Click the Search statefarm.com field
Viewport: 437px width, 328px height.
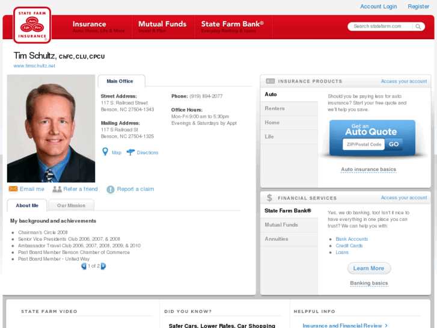point(380,26)
